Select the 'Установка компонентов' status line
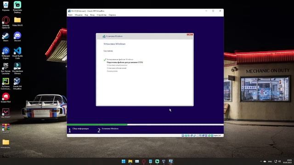 click(117, 65)
